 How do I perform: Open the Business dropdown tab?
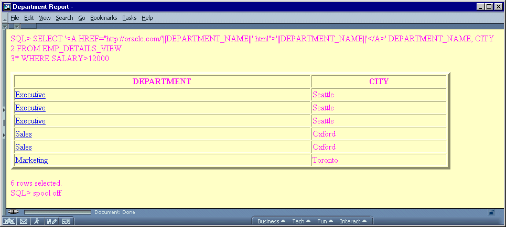pyautogui.click(x=271, y=221)
